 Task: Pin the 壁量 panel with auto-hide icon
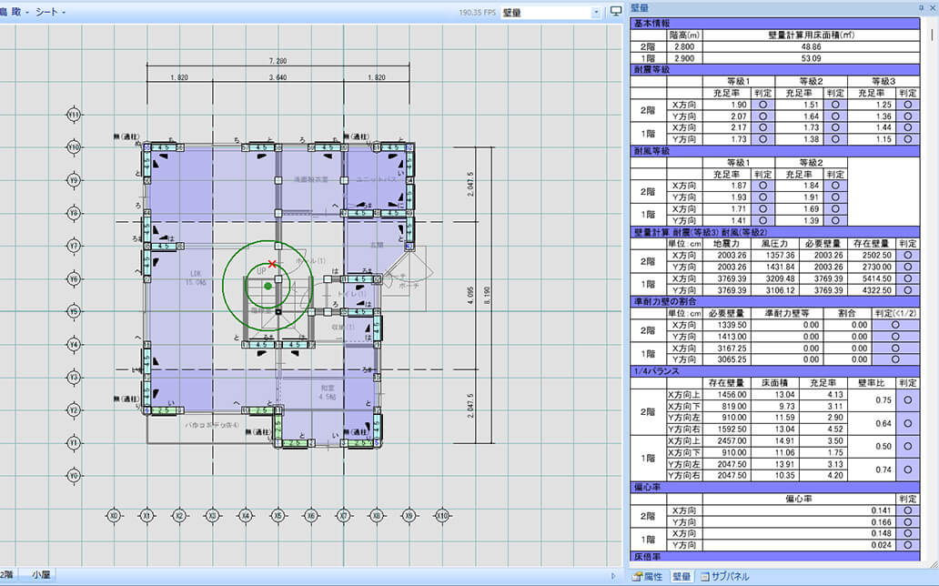pos(920,7)
